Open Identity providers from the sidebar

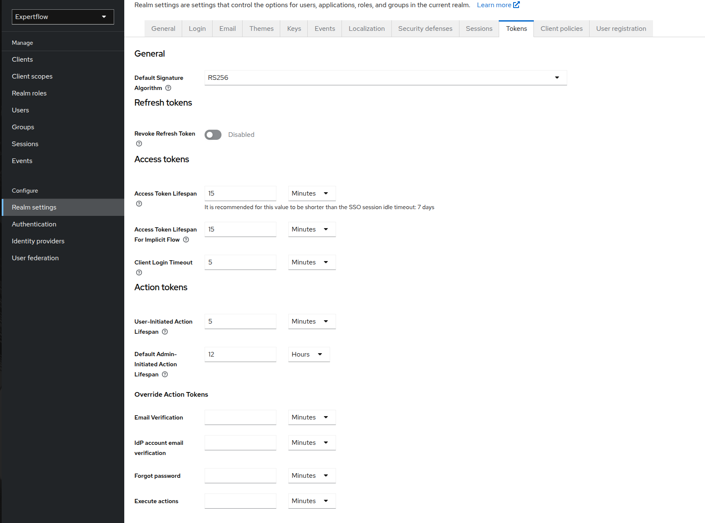coord(38,241)
